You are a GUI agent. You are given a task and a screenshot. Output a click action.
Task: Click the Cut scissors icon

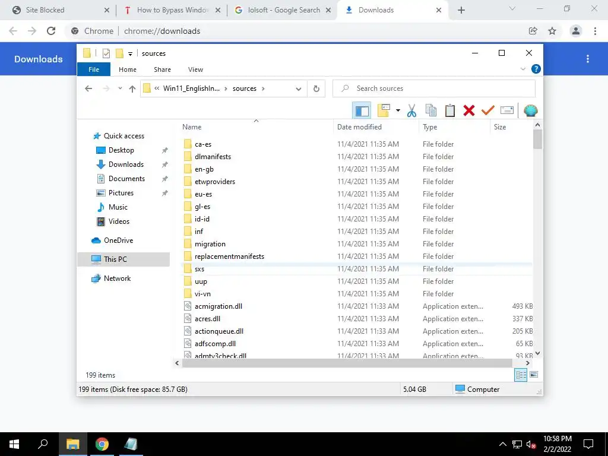[x=411, y=110]
